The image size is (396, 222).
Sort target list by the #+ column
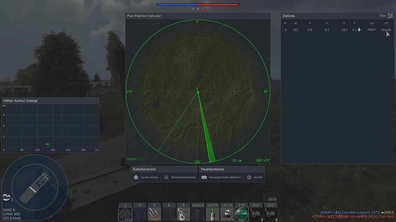click(x=286, y=23)
